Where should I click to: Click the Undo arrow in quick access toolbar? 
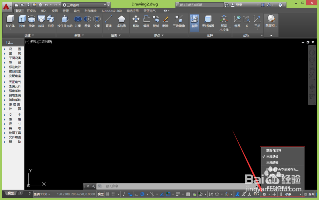point(46,5)
